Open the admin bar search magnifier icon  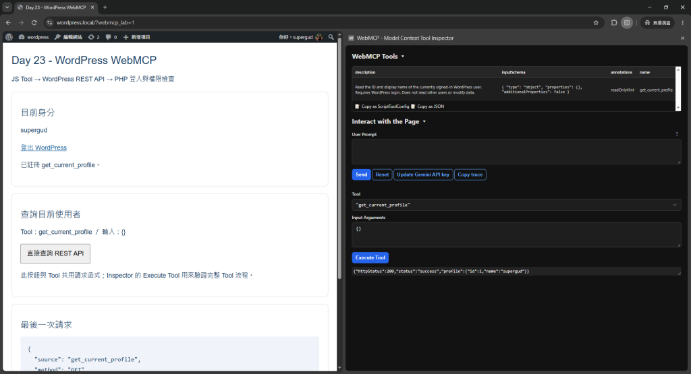pos(331,38)
